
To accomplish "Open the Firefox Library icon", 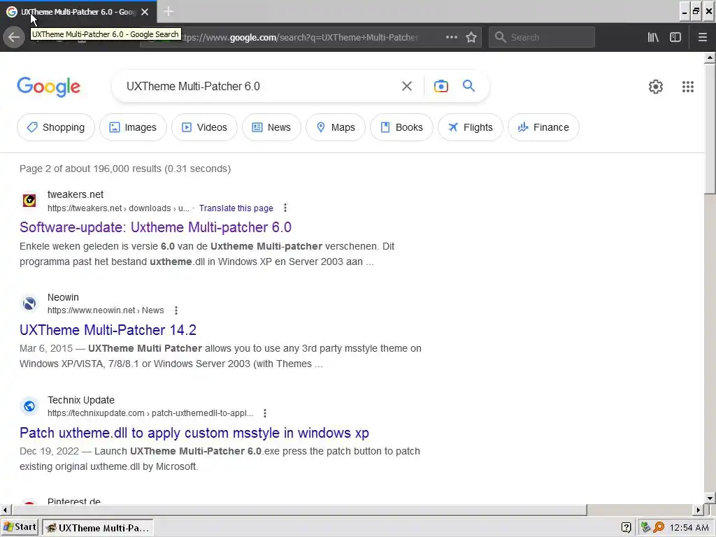I will point(653,37).
